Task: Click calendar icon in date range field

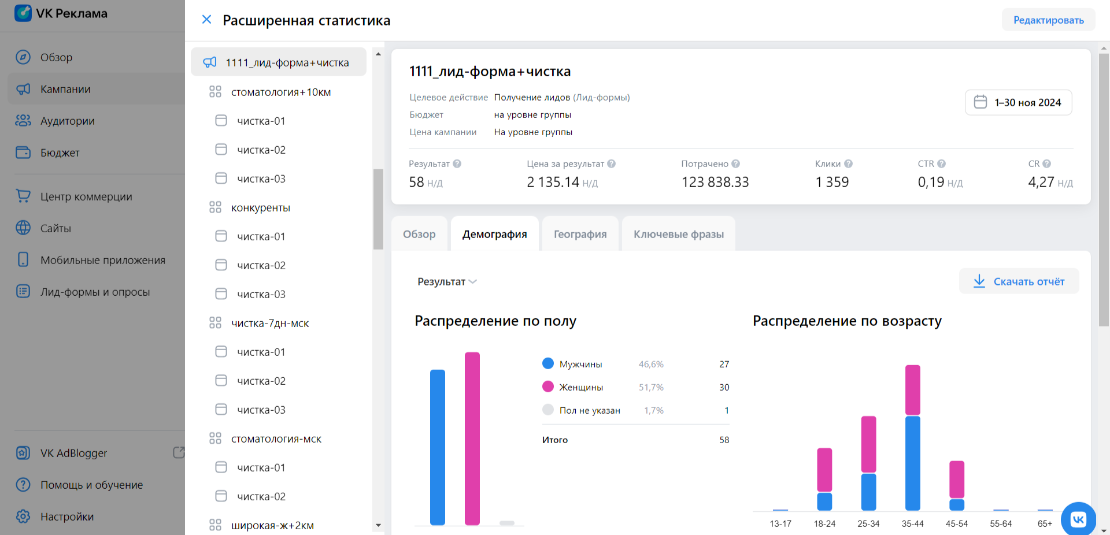Action: click(980, 102)
